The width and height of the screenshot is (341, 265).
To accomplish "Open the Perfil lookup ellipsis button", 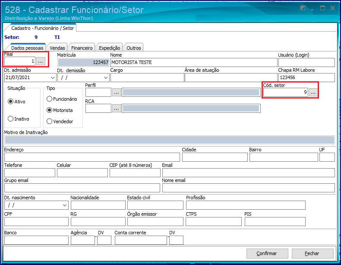I will 117,93.
